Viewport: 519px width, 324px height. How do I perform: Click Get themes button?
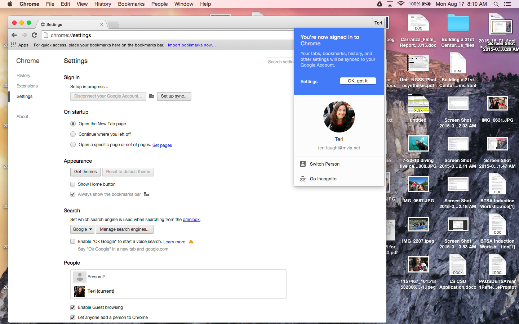[x=85, y=172]
